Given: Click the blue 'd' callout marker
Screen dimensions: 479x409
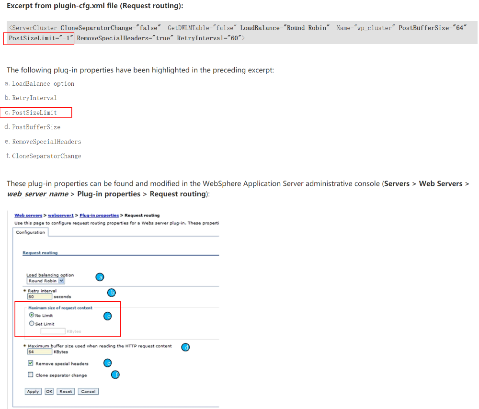Looking at the screenshot, I should [x=185, y=347].
